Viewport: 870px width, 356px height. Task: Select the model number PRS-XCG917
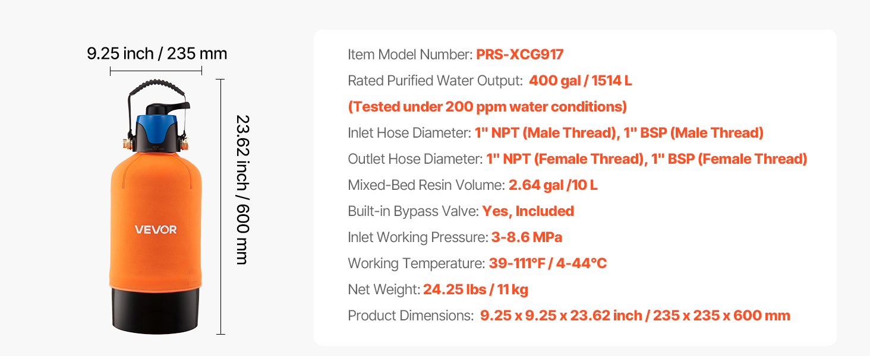point(519,55)
